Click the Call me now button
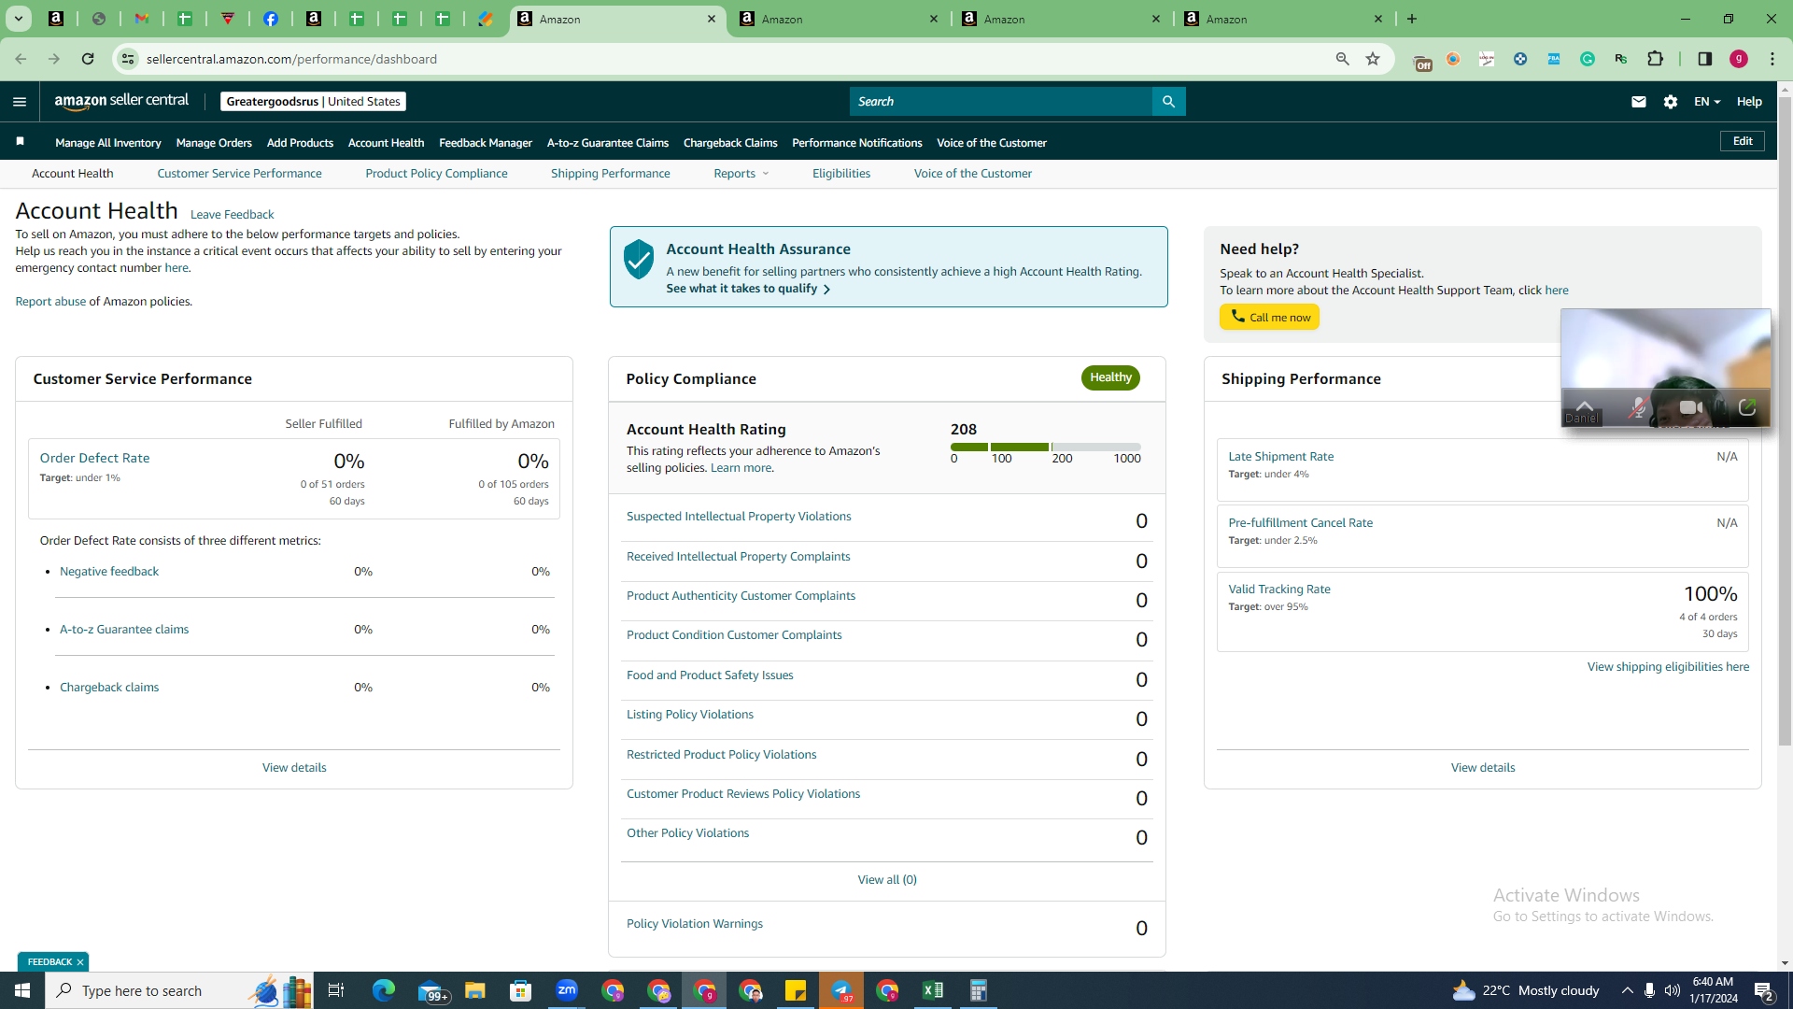 (1269, 317)
